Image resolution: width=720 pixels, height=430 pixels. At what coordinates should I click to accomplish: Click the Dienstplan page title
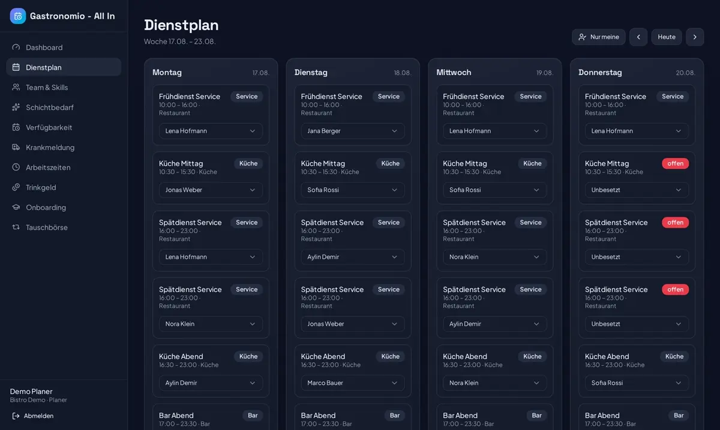click(181, 25)
